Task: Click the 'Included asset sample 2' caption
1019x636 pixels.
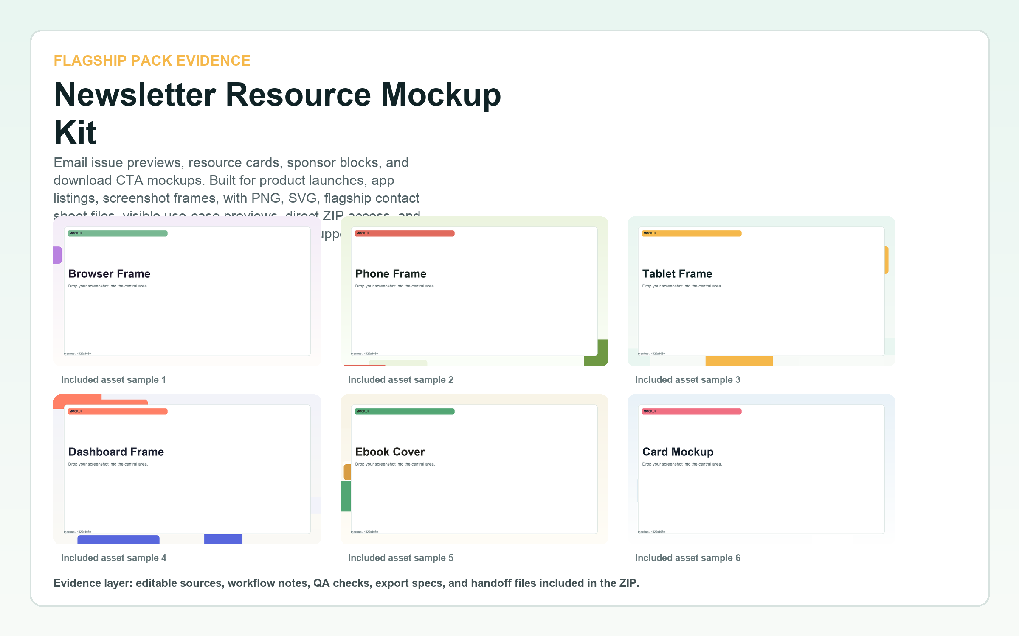Action: pos(400,380)
